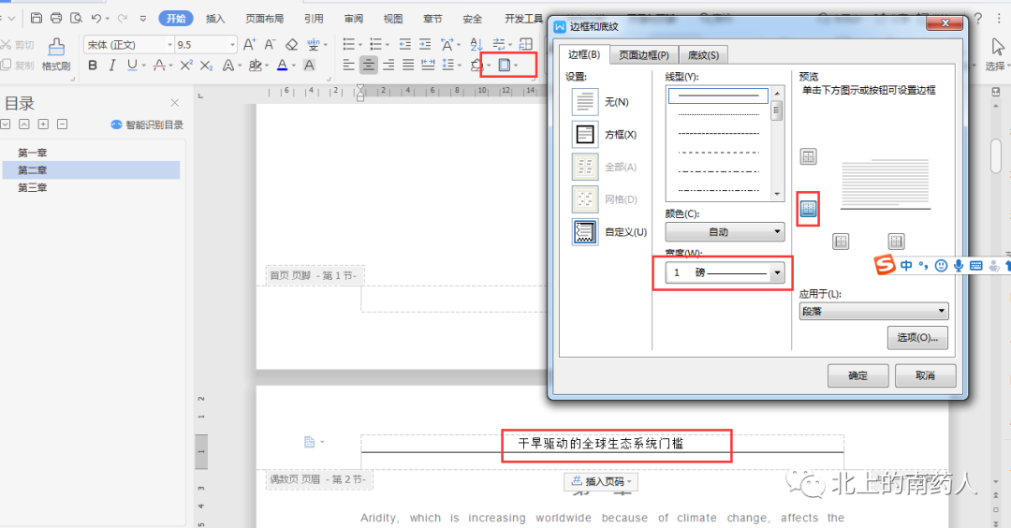The image size is (1011, 528).
Task: Select the dotted line style in 线型 list
Action: click(718, 115)
